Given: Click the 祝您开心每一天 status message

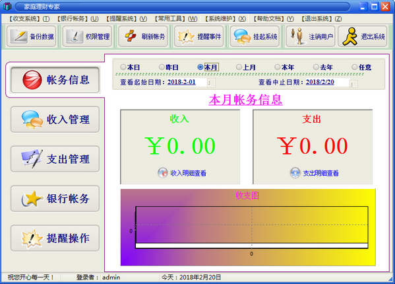Looking at the screenshot, I should click(x=31, y=277).
